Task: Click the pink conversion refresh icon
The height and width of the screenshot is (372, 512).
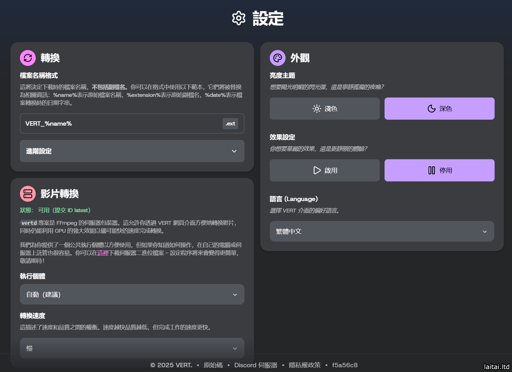Action: (28, 58)
